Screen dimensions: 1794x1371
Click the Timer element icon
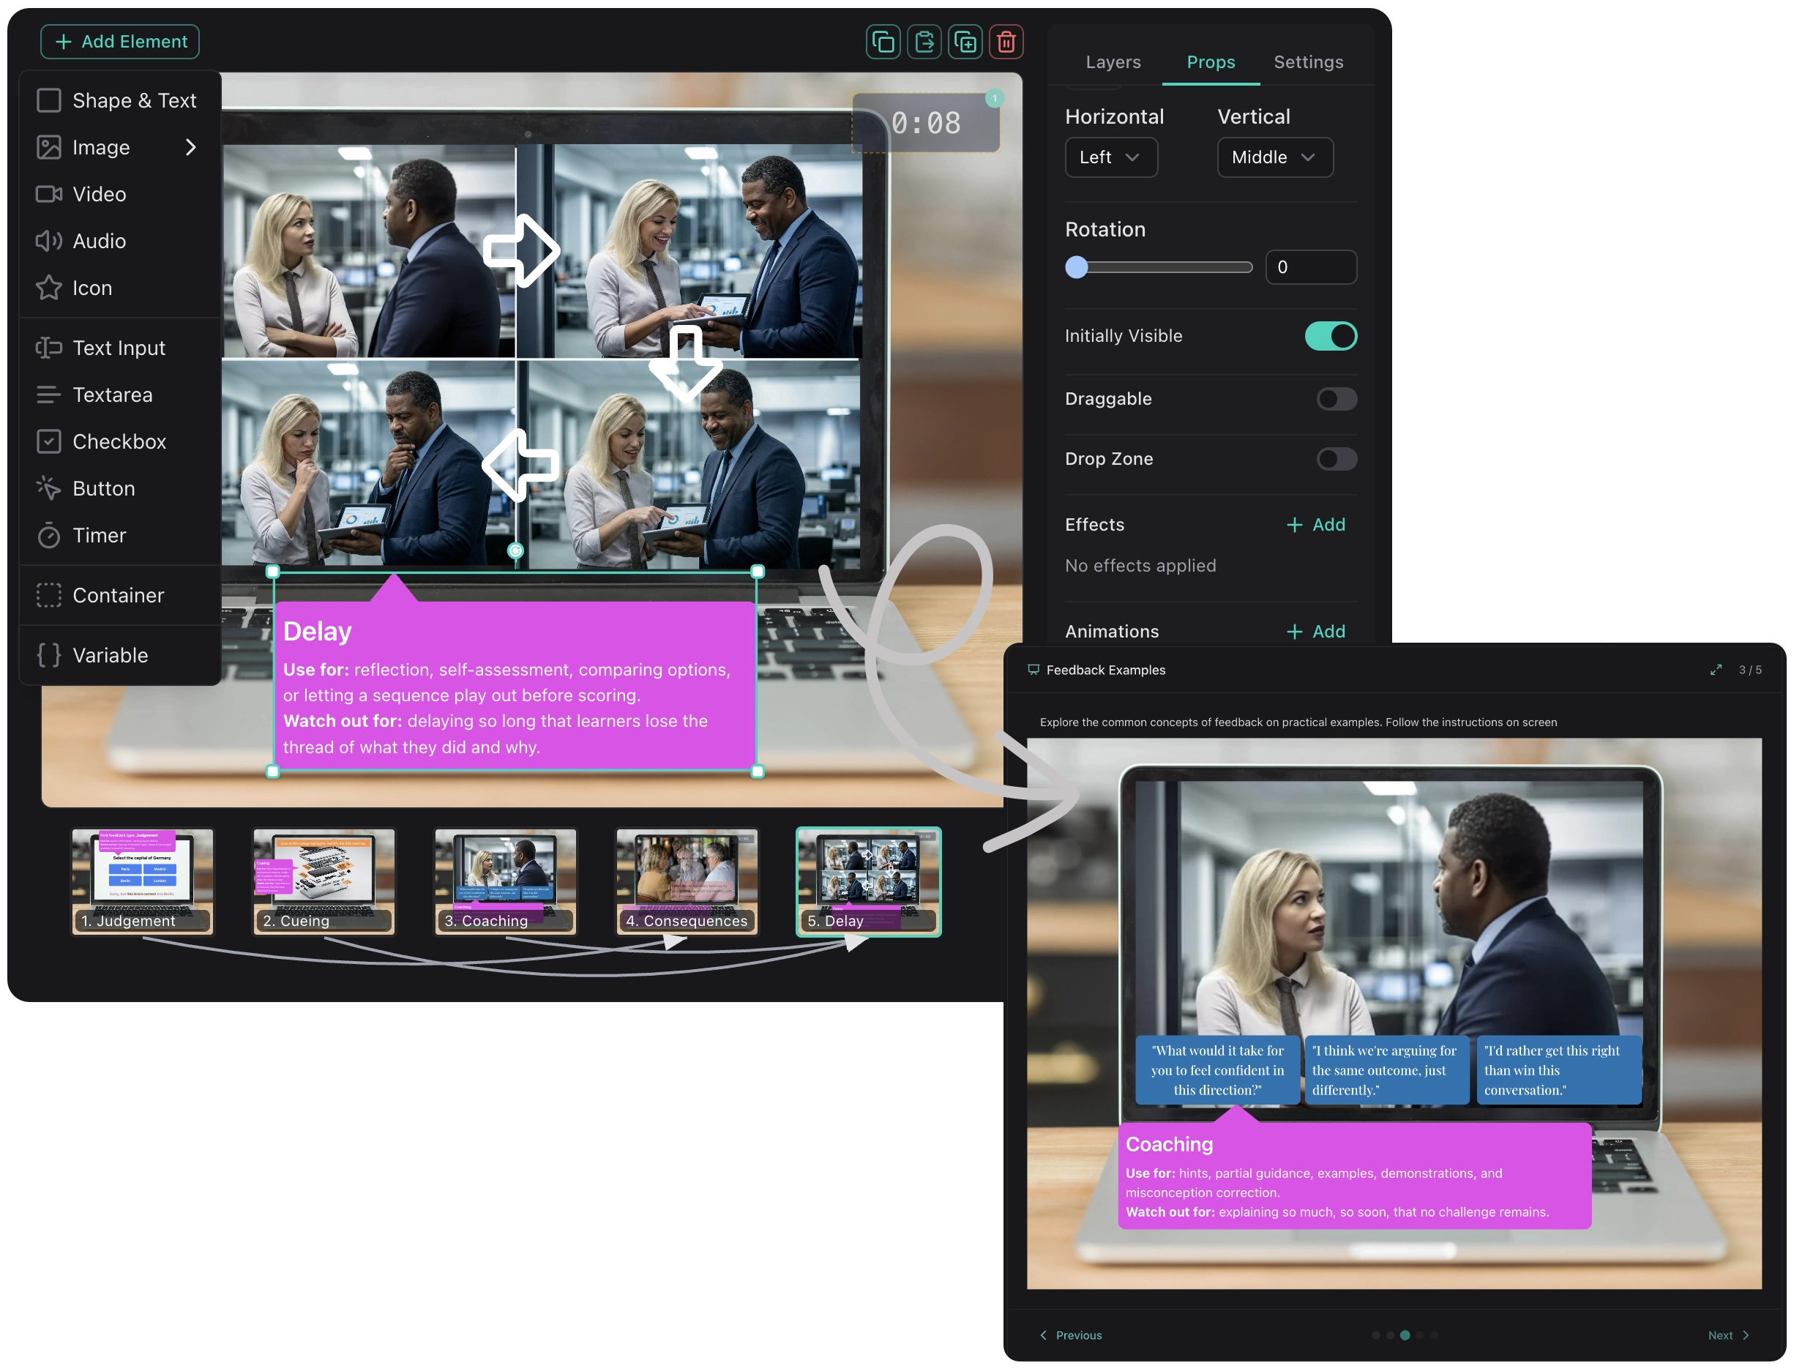(49, 535)
